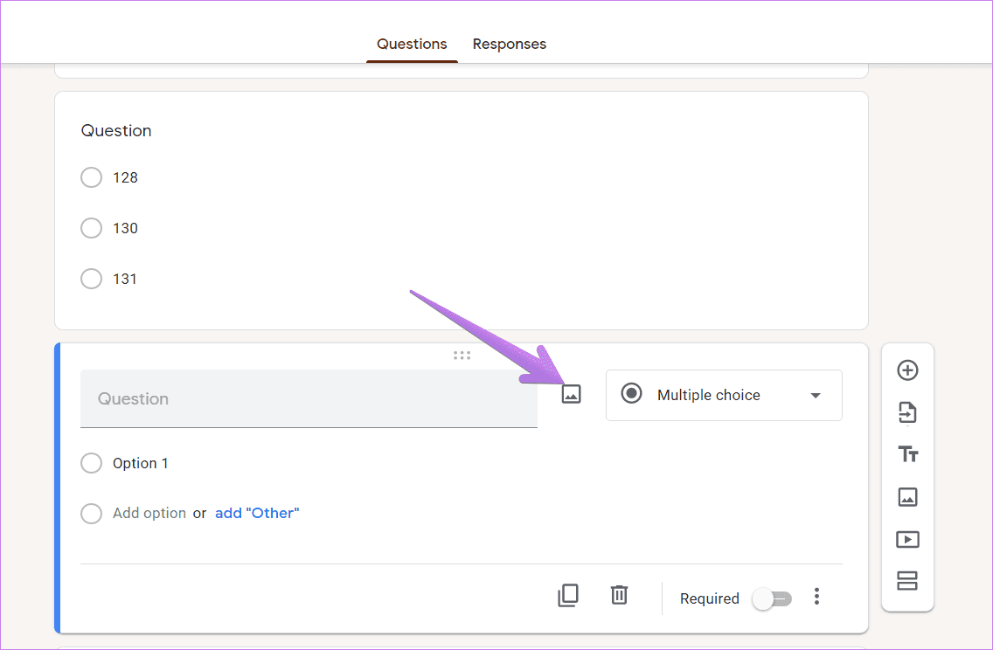Click the Required label

pos(709,598)
